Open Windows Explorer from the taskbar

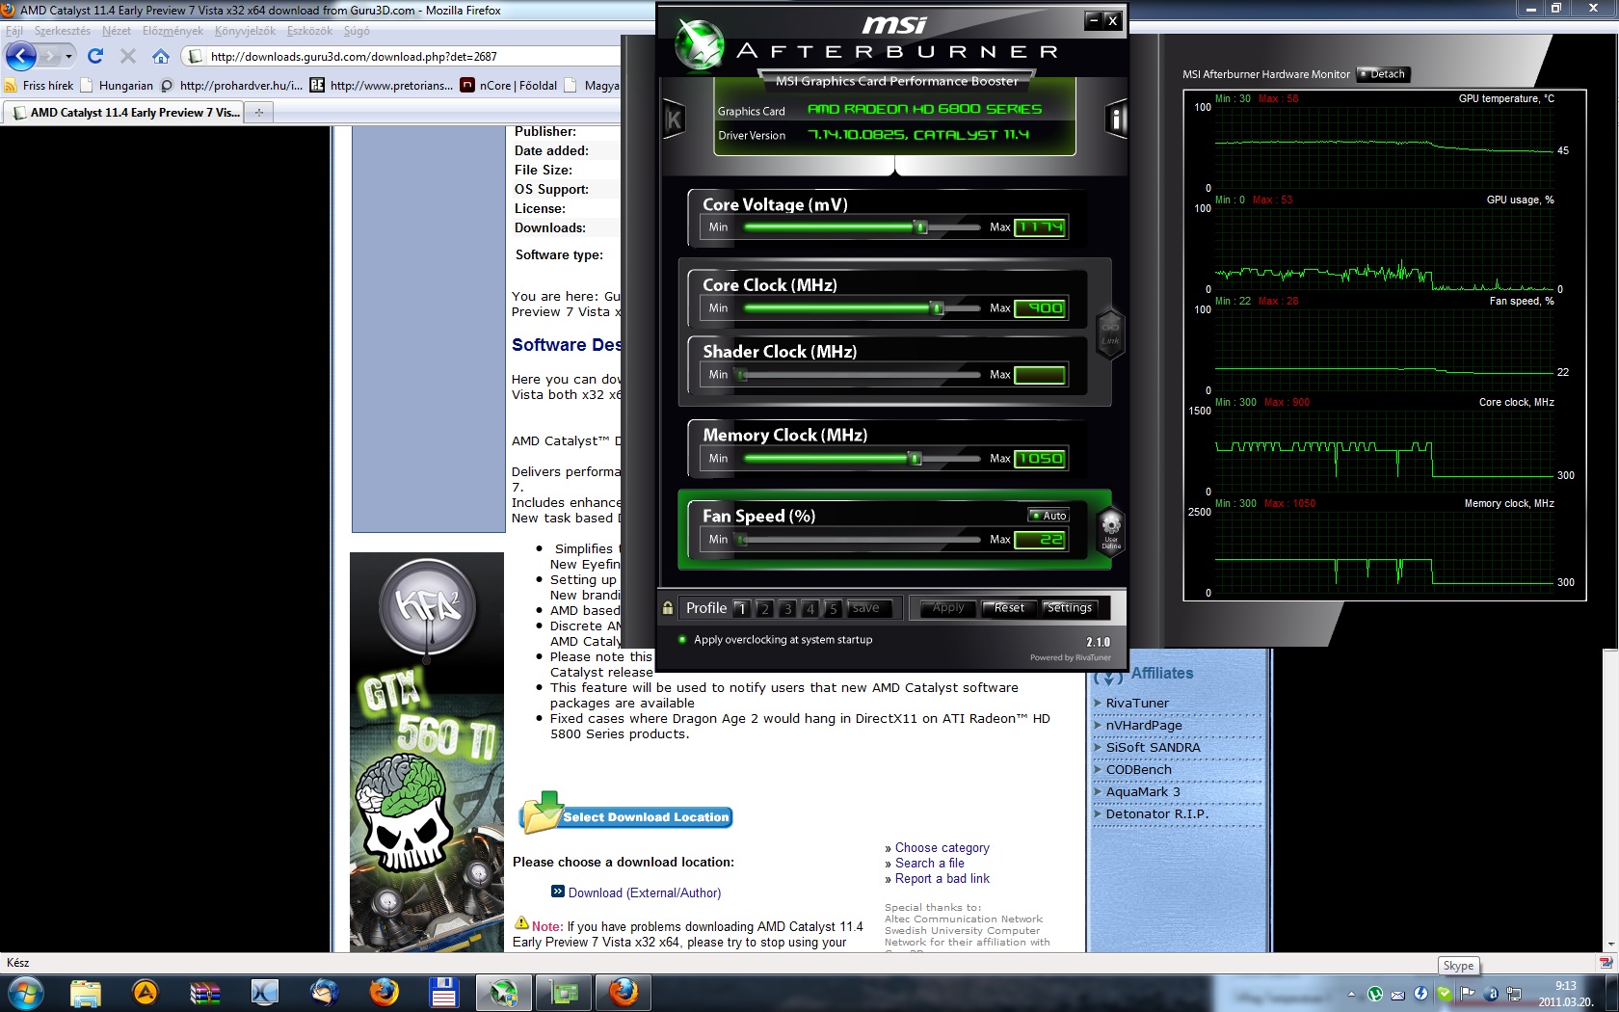pos(85,993)
